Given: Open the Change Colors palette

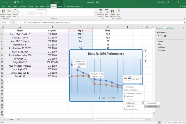Looking at the screenshot, I should [15, 13].
